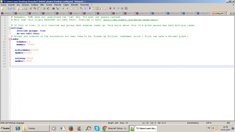Collapse the settings fold marker
Image resolution: width=235 pixels, height=132 pixels.
click(x=10, y=28)
